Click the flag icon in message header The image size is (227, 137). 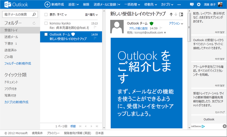[161, 28]
